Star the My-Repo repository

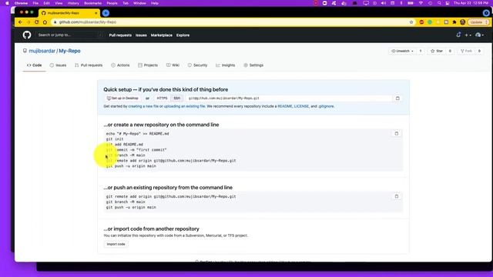tap(437, 51)
